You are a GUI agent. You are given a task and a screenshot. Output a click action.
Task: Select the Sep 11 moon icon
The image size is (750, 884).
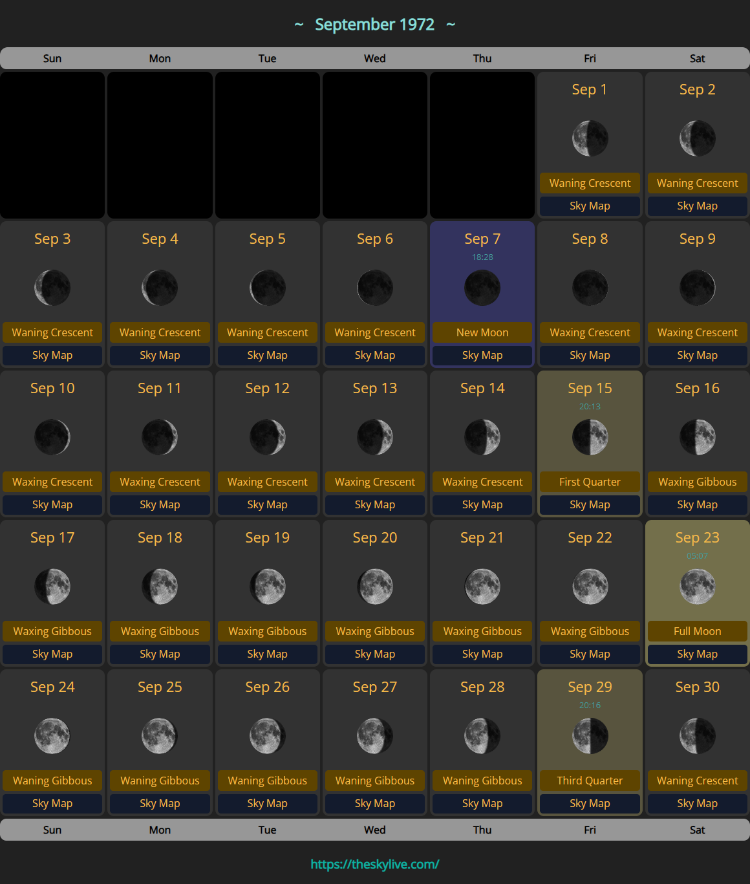click(160, 437)
